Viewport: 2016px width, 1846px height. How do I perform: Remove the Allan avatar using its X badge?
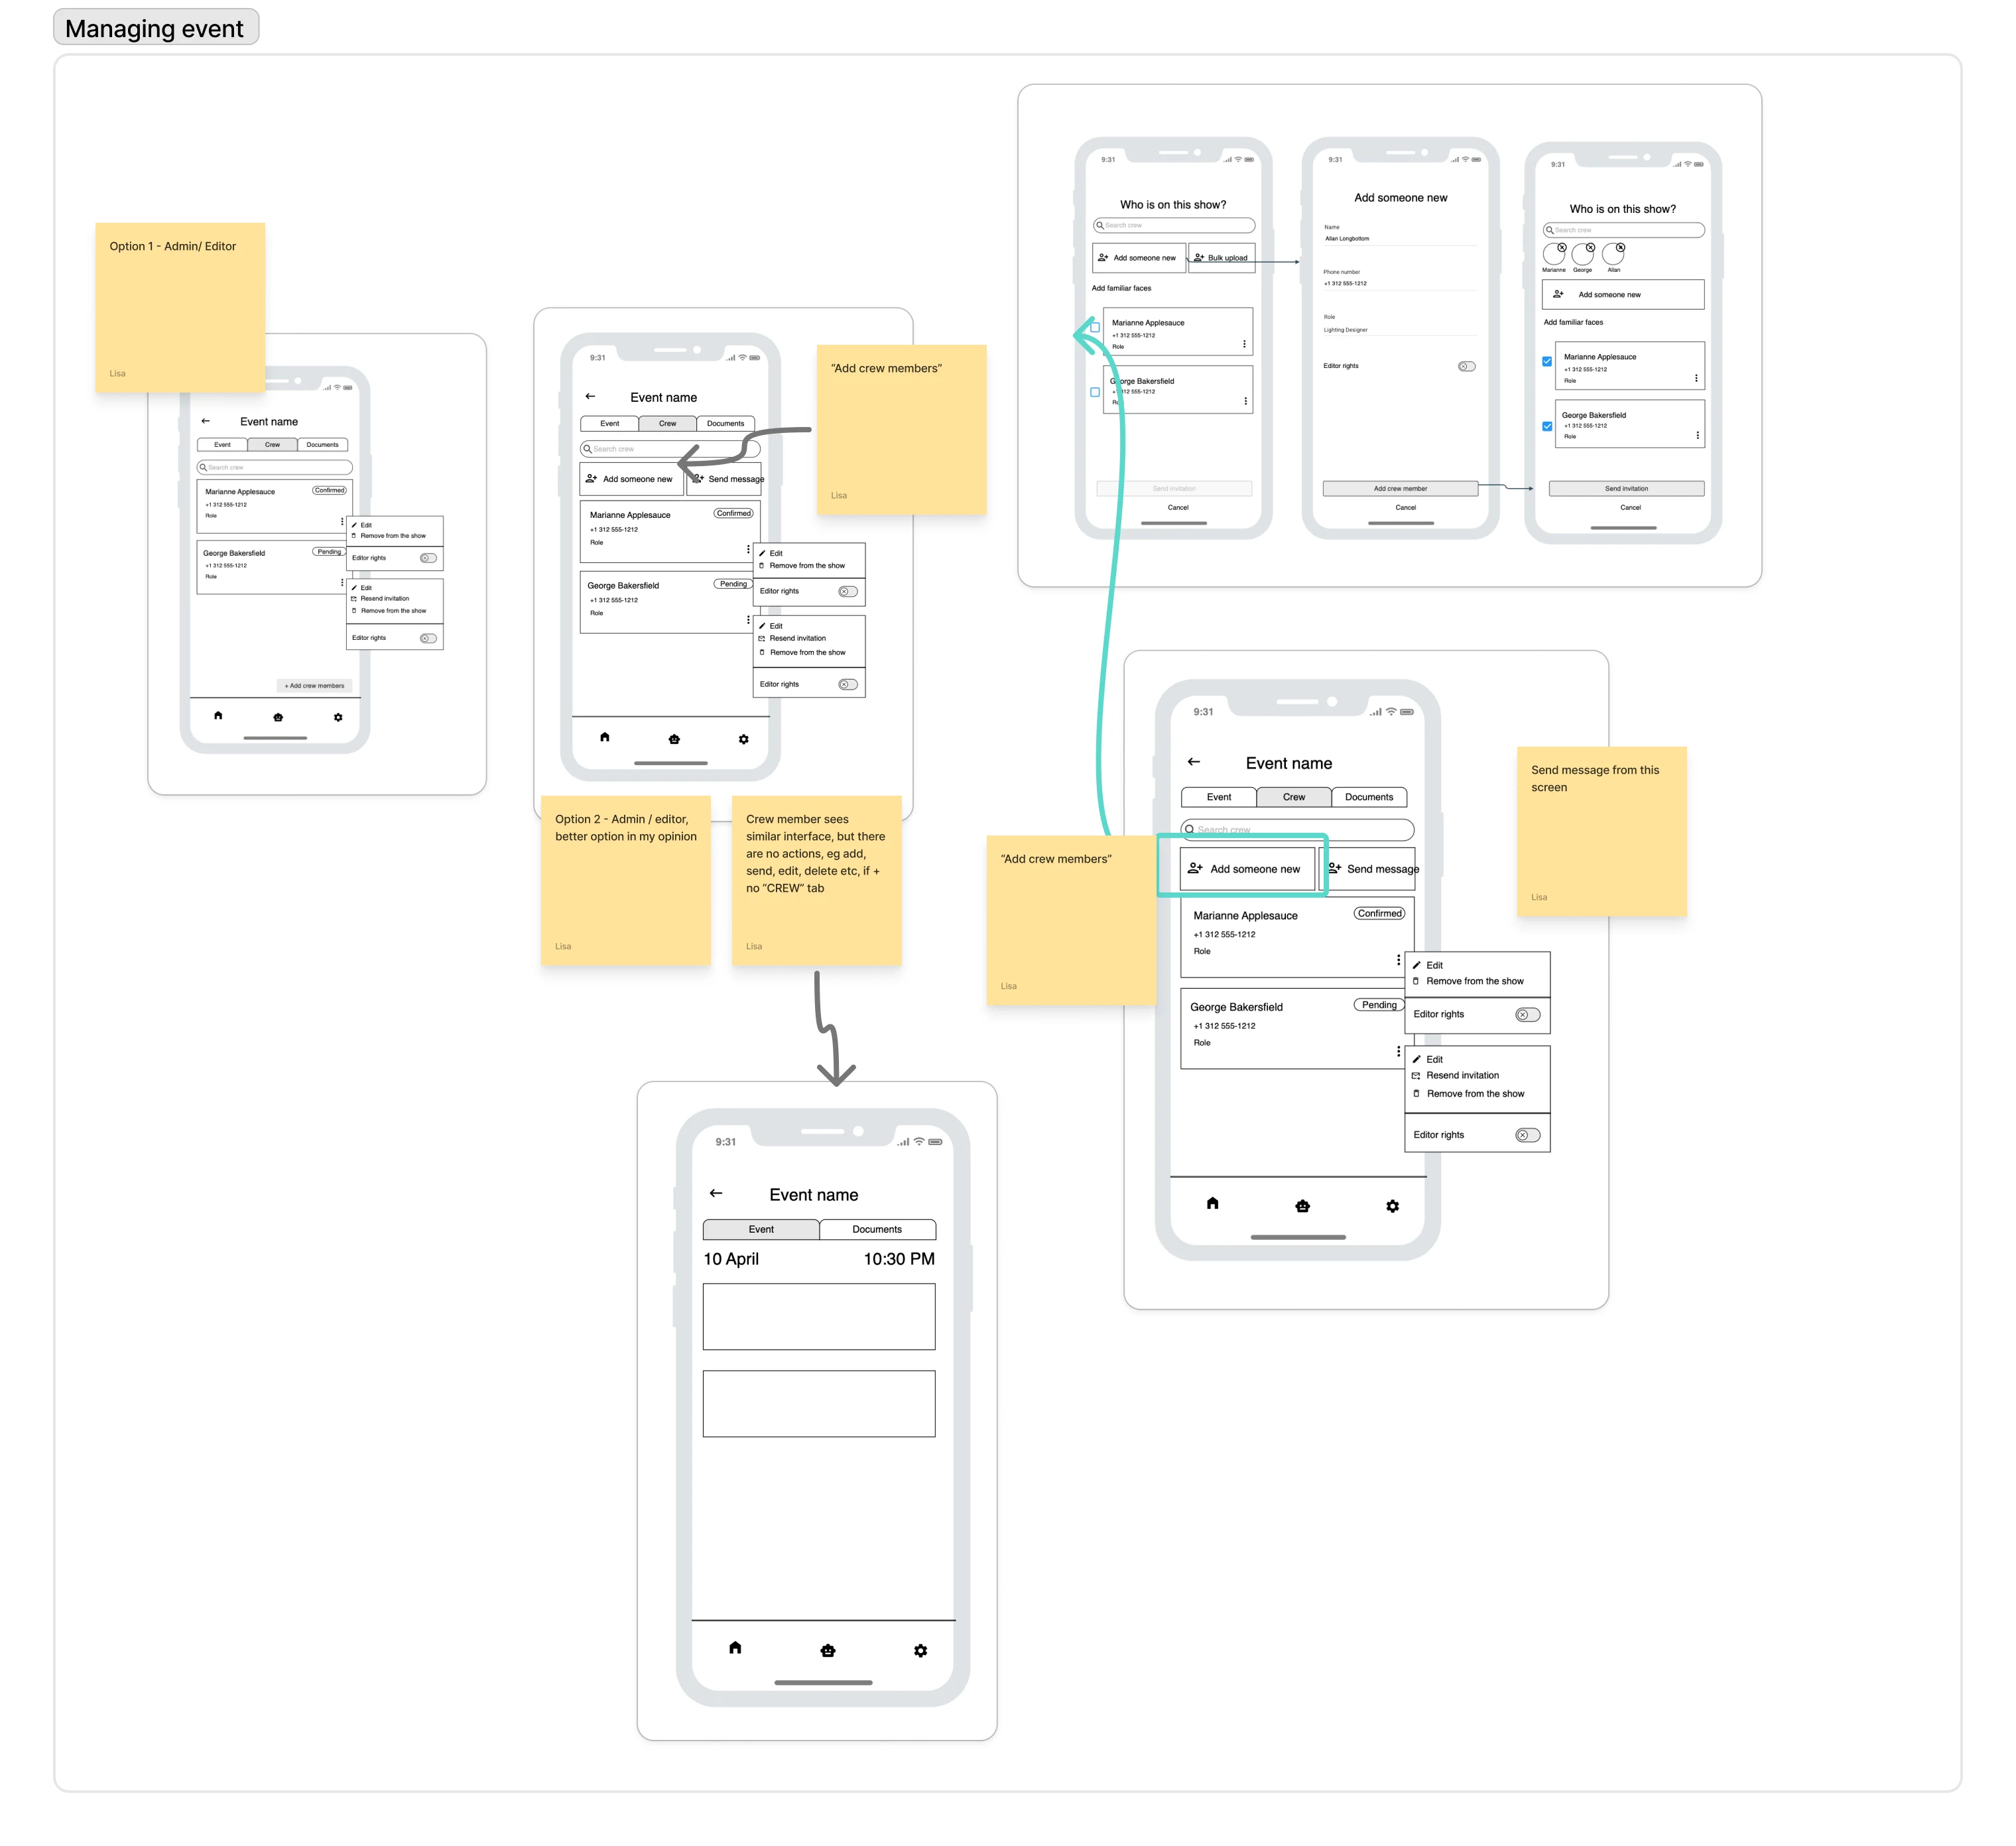tap(1620, 247)
